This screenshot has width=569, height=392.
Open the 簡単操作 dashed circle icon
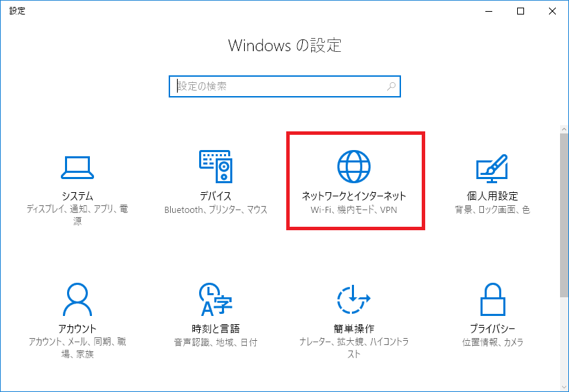(x=354, y=299)
